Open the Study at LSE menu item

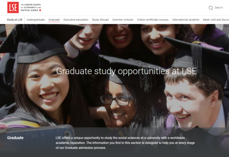[x=15, y=20]
